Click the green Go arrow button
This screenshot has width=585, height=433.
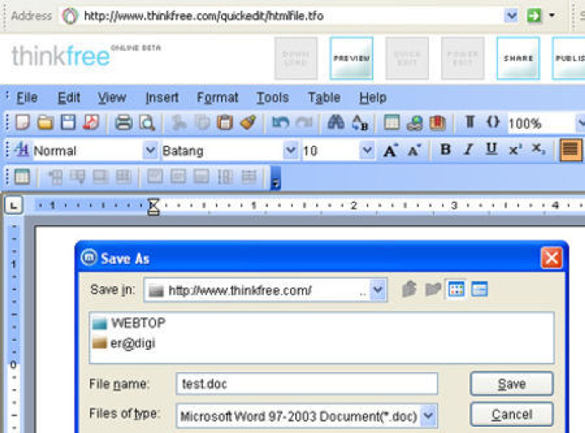point(534,15)
